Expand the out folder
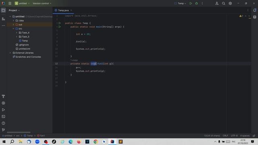 point(13,25)
